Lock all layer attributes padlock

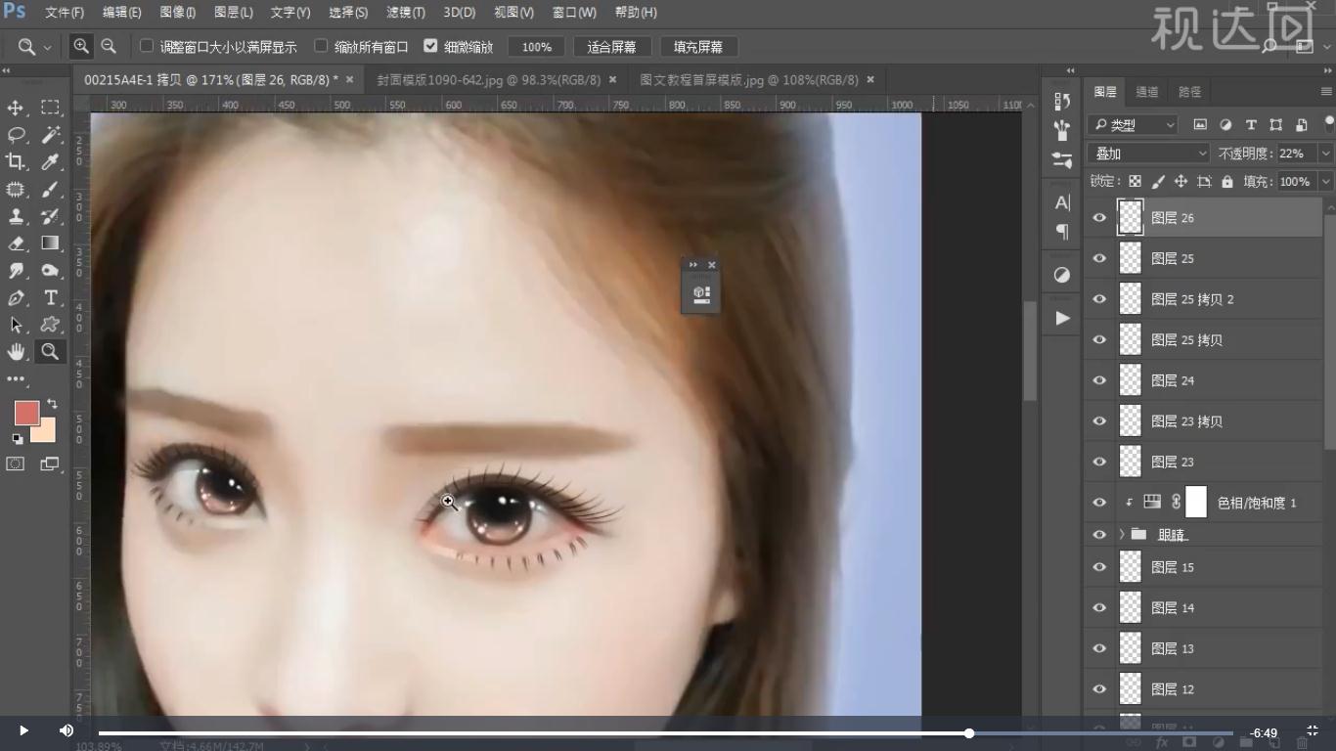1226,181
